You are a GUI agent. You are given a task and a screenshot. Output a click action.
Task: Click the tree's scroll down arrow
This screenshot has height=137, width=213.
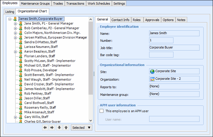click(91, 121)
